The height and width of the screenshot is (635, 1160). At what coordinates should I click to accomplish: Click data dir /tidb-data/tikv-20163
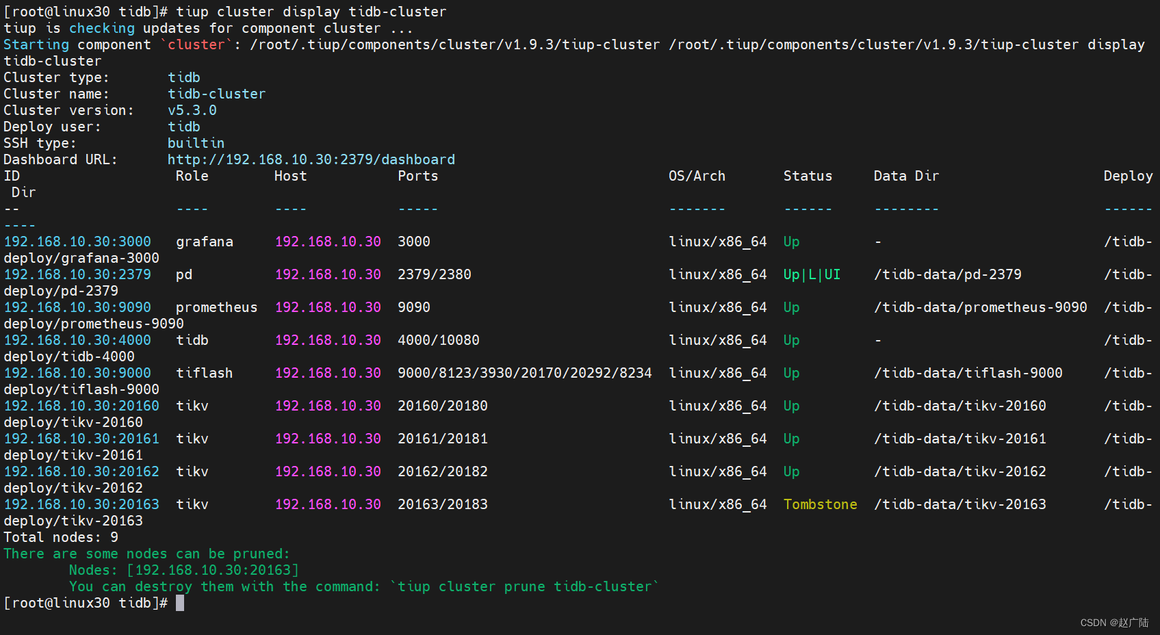[x=959, y=504]
